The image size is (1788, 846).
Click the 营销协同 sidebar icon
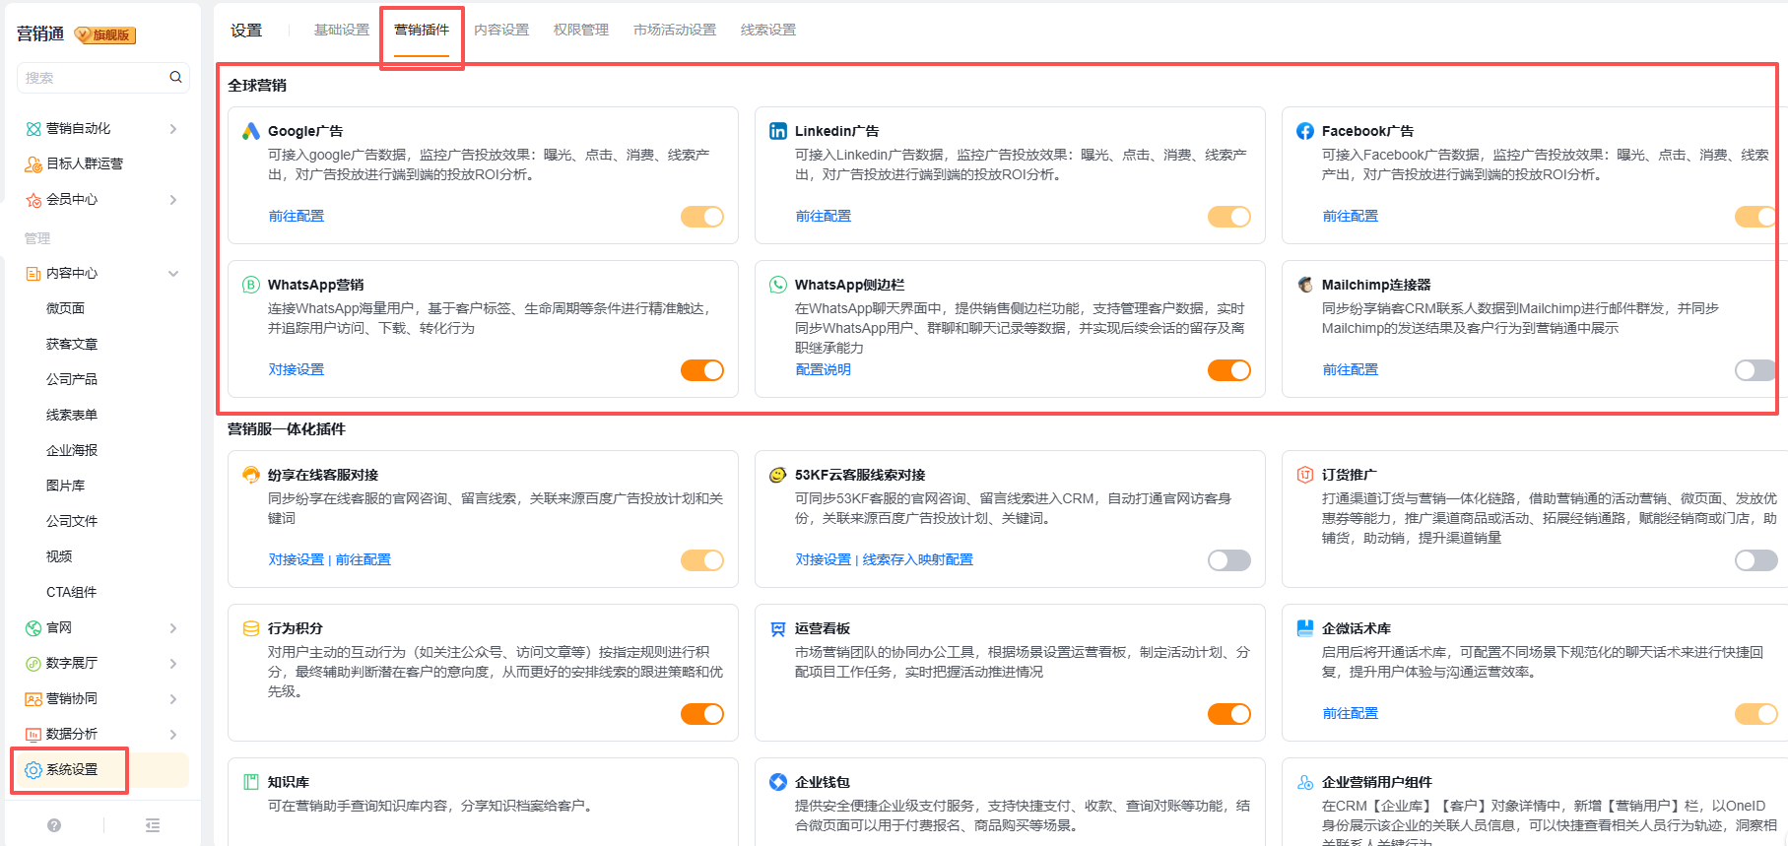point(33,699)
